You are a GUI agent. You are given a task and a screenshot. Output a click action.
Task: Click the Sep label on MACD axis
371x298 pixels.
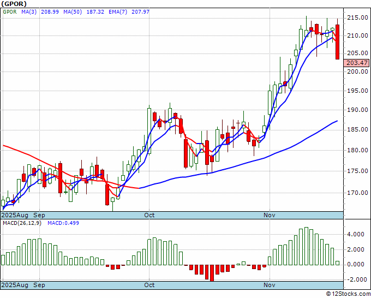tap(39, 285)
